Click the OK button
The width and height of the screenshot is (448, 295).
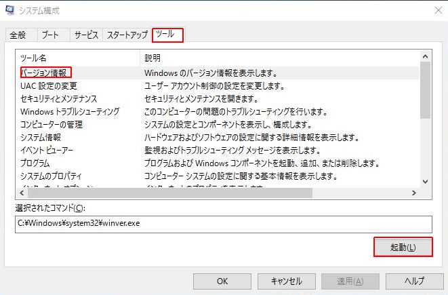(222, 281)
